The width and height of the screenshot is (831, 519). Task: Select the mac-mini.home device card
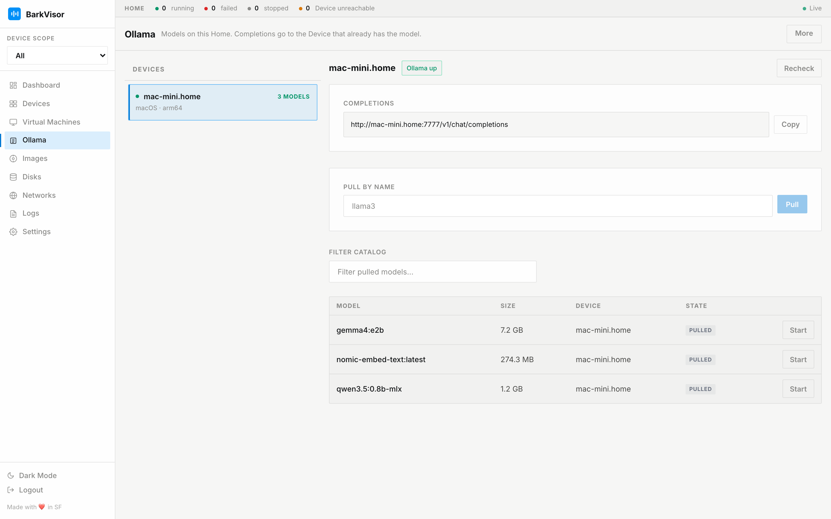[x=222, y=102]
